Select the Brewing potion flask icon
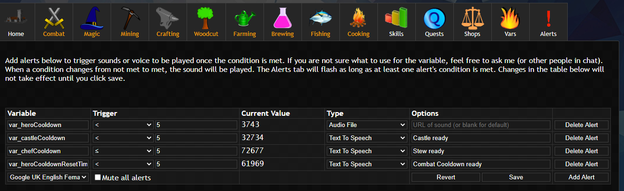The image size is (624, 191). [283, 18]
